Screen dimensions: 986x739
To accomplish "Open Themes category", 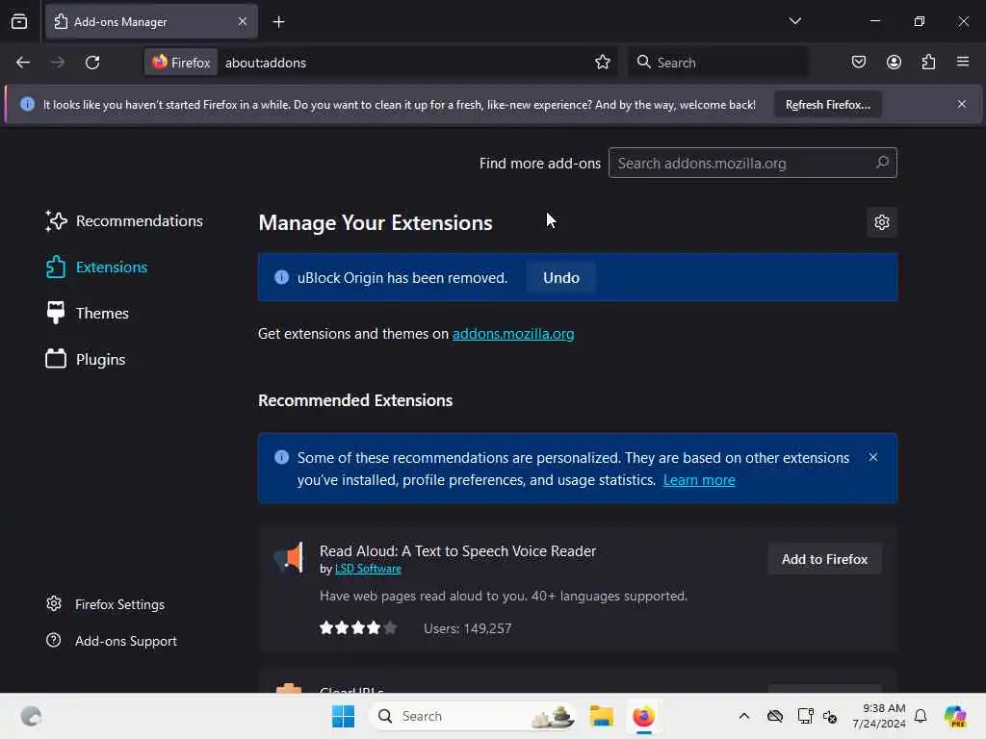I will [x=88, y=313].
